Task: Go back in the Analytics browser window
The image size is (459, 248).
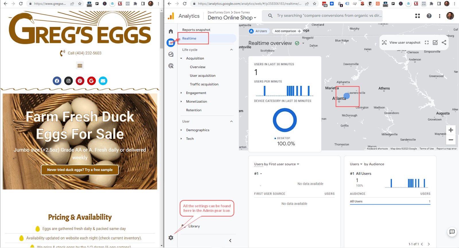Action: [x=169, y=4]
